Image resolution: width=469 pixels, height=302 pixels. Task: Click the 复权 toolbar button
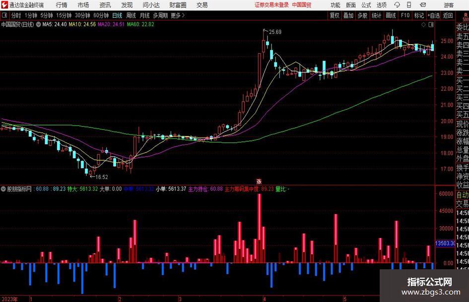click(x=335, y=15)
